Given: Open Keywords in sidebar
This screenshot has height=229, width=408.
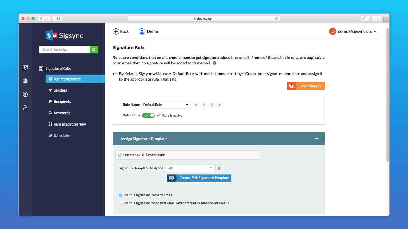Looking at the screenshot, I should coord(59,113).
